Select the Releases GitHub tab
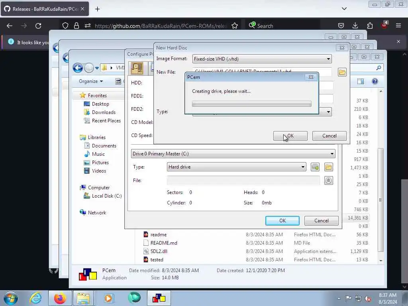Screen dimensions: 408x306 pyautogui.click(x=45, y=9)
